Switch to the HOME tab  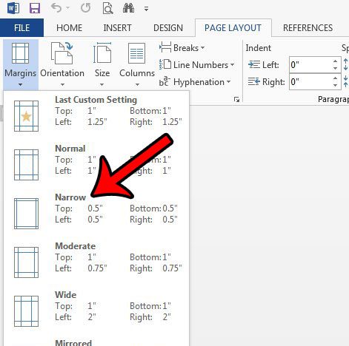click(69, 28)
